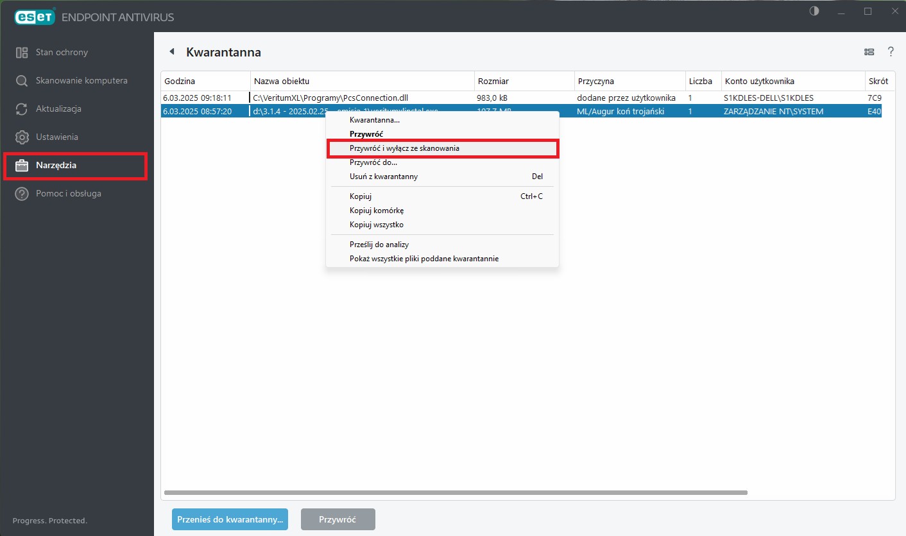Choose 'Usuń z kwarantanny' in context menu

tap(384, 177)
